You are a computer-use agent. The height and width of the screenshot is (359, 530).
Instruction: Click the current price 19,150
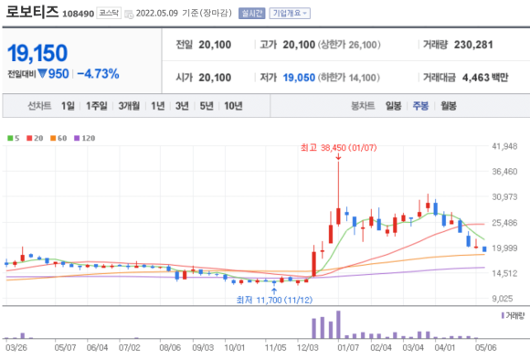pyautogui.click(x=37, y=53)
